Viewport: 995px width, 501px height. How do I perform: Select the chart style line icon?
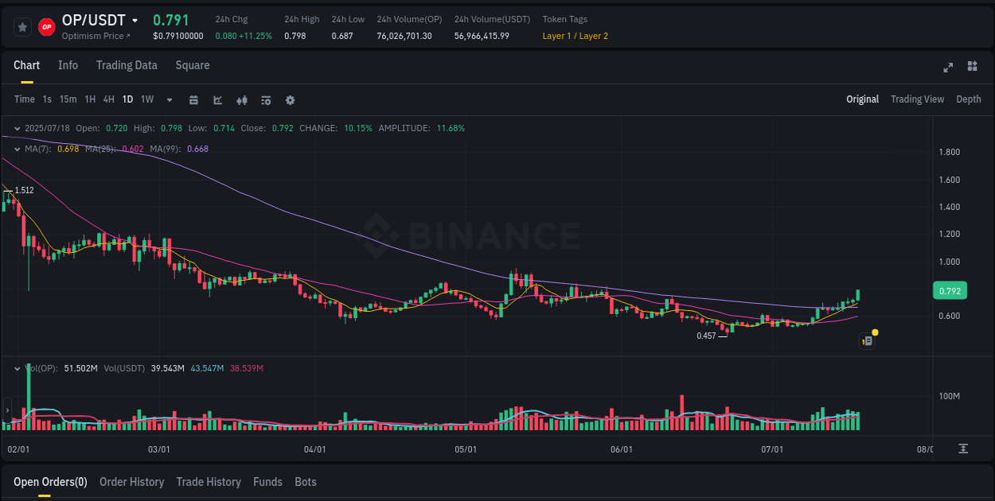pos(217,99)
